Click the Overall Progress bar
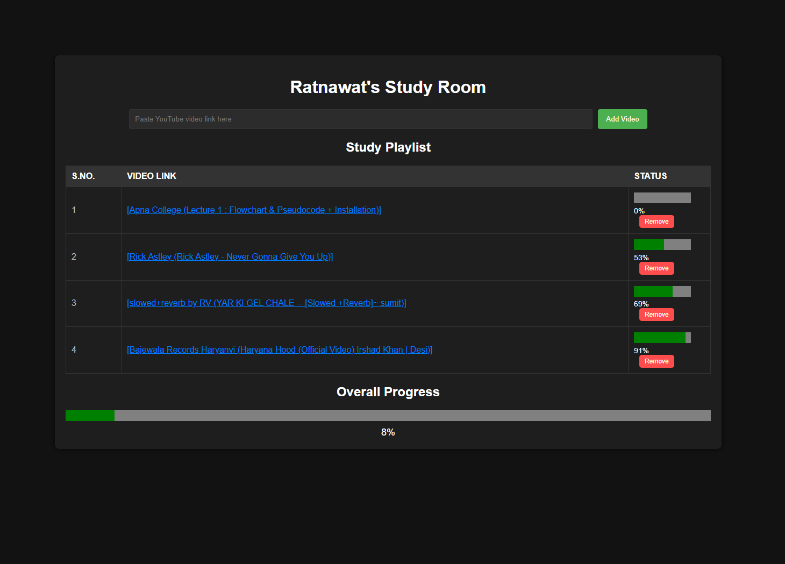 click(388, 416)
